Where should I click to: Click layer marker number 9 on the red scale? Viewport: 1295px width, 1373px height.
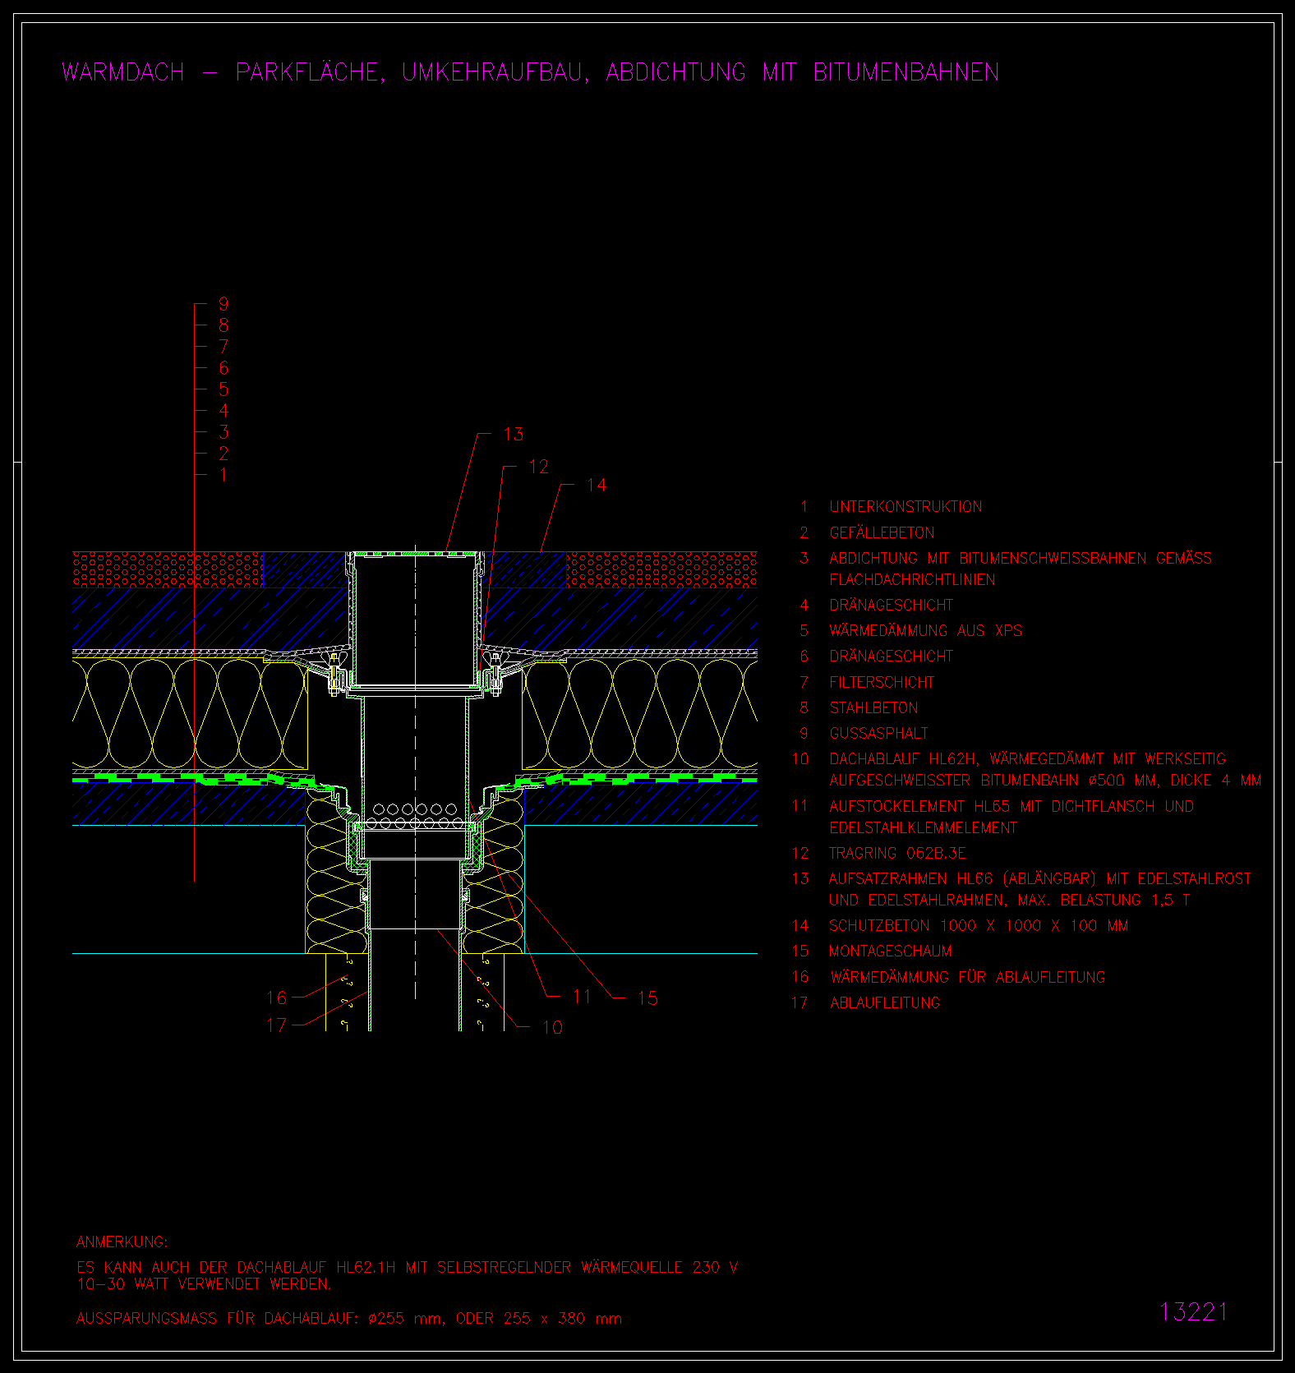[x=224, y=304]
